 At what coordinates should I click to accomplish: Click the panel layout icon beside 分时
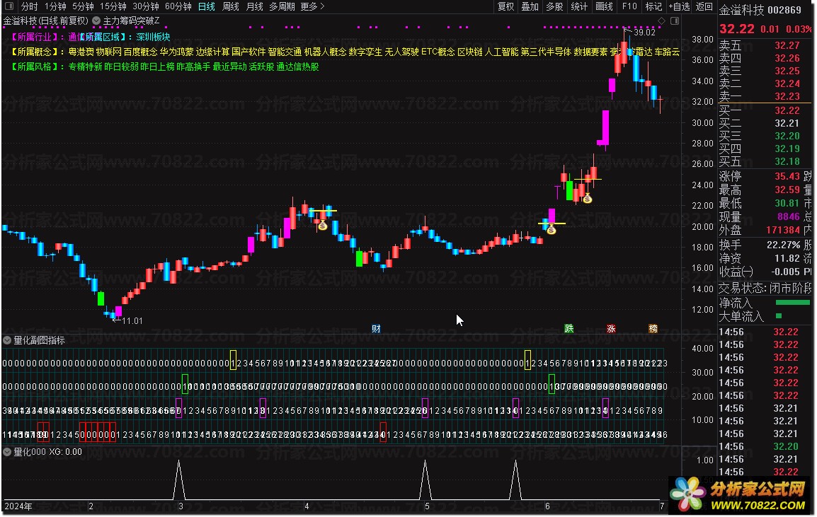point(9,6)
